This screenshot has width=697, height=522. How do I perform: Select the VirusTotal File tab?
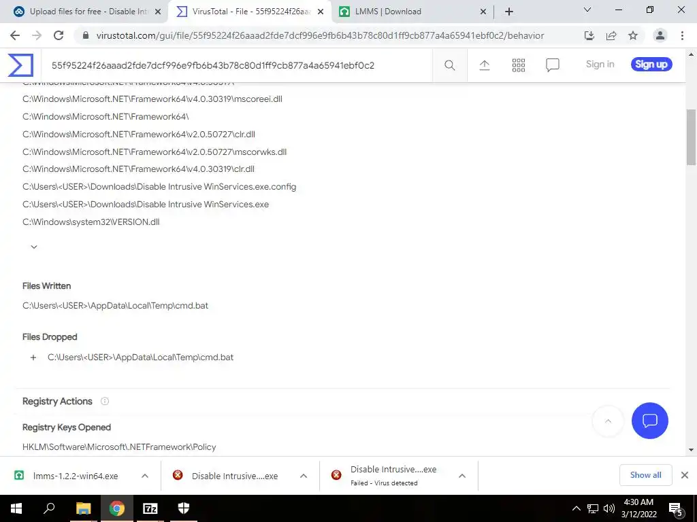[x=249, y=12]
